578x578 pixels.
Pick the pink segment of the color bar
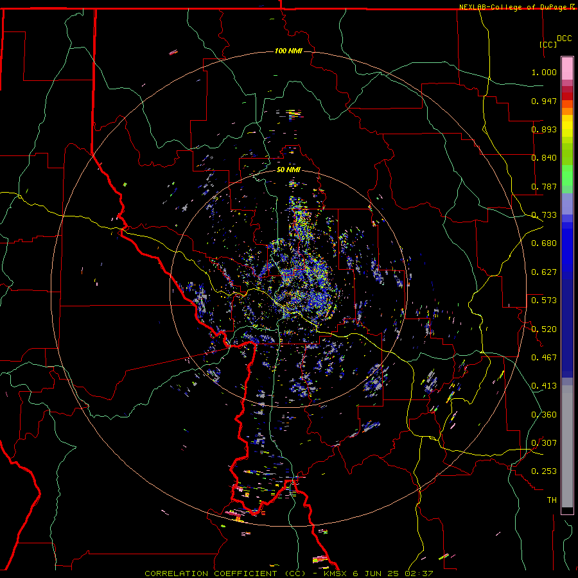[x=567, y=69]
